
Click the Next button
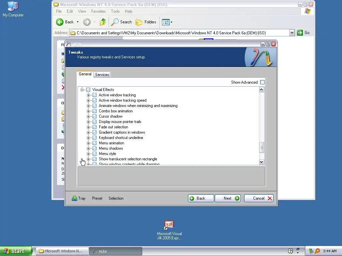pos(228,198)
